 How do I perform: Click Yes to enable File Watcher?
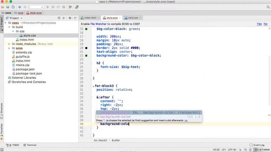pos(259,24)
